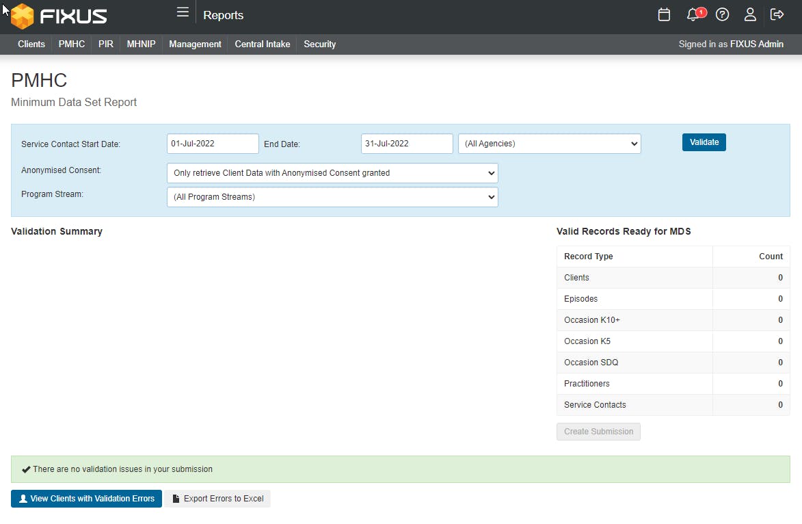
Task: Click the Episodes row label
Action: [580, 299]
